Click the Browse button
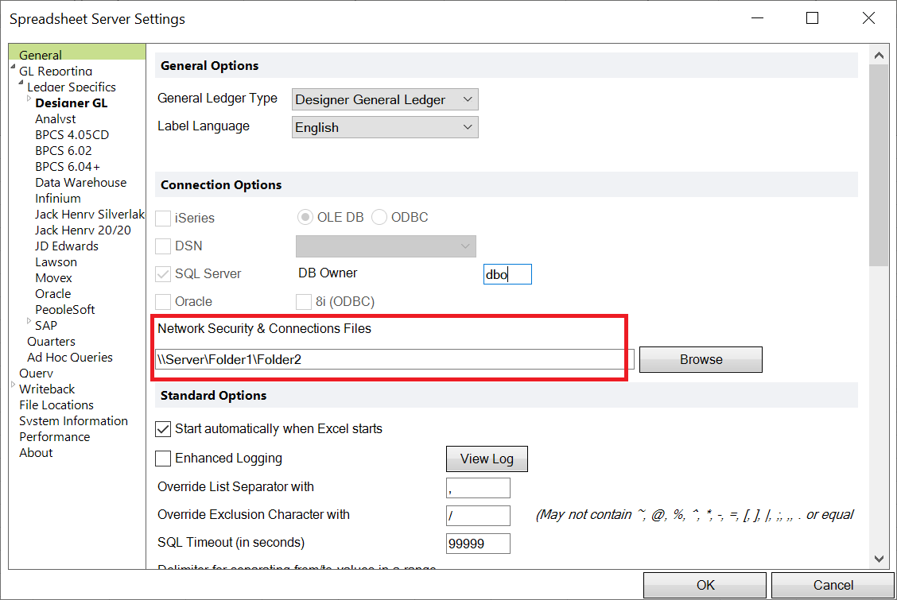The width and height of the screenshot is (897, 600). [701, 359]
